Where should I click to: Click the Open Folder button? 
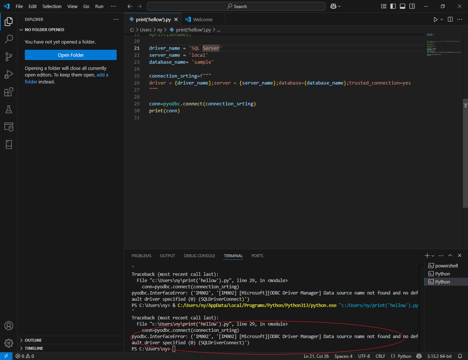(x=71, y=55)
